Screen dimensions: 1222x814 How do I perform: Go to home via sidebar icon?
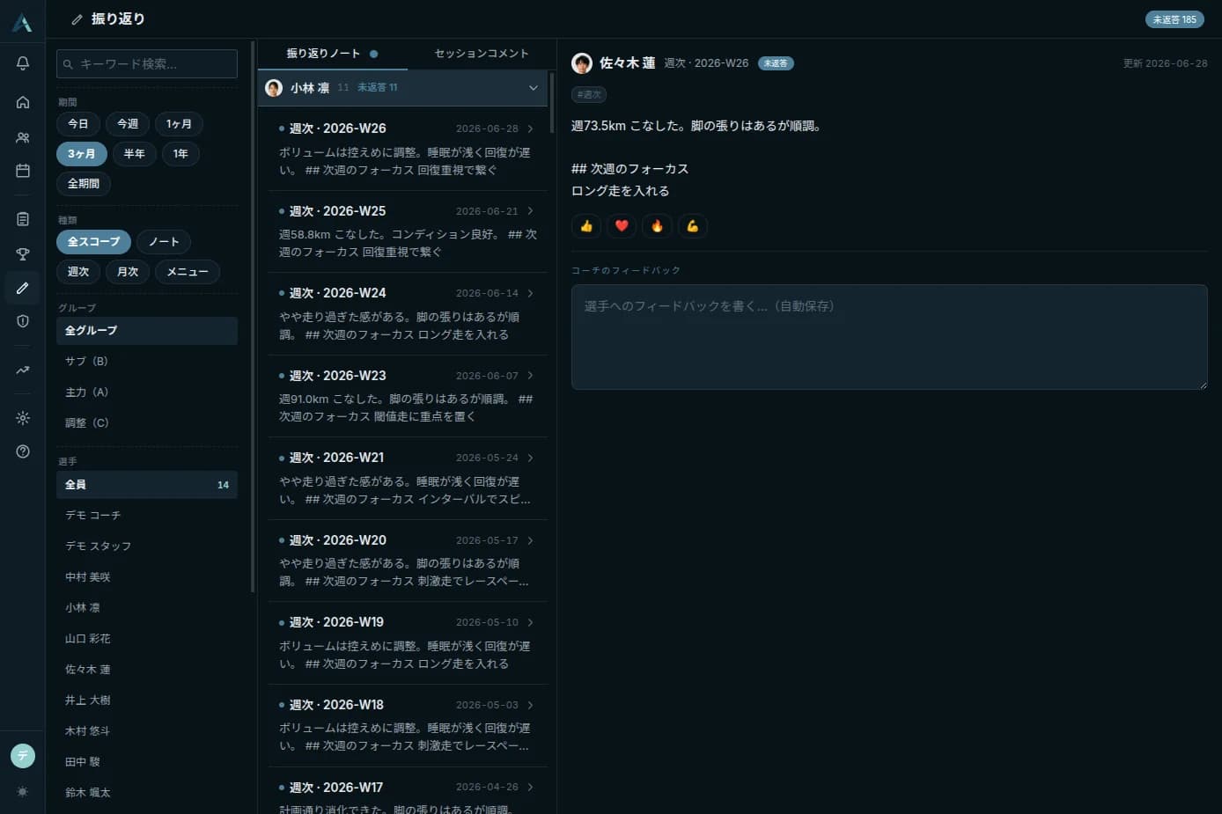[23, 102]
